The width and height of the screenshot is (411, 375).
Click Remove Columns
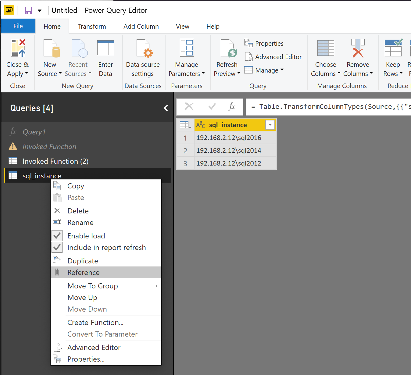click(357, 56)
